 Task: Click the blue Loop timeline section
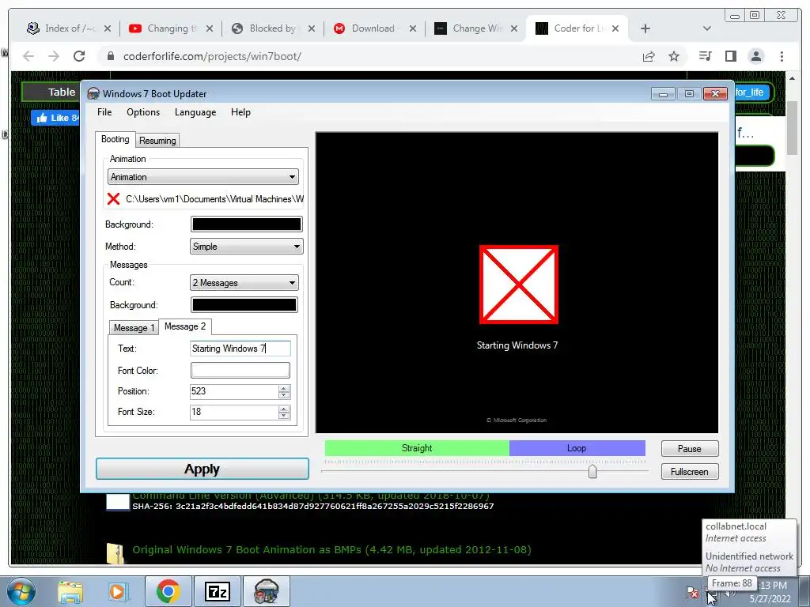577,448
